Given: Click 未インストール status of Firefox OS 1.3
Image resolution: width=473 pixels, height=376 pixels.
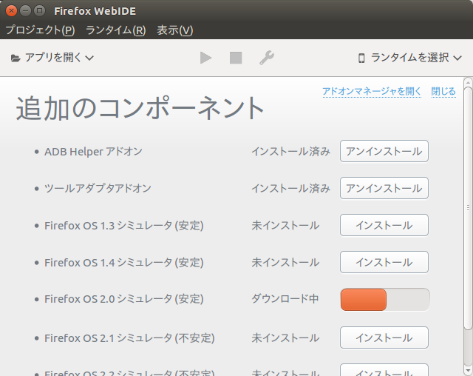Looking at the screenshot, I should 285,226.
